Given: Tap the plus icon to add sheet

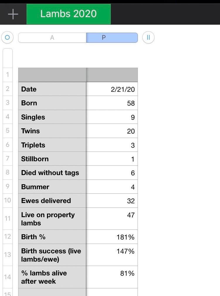Looking at the screenshot, I should pos(13,14).
